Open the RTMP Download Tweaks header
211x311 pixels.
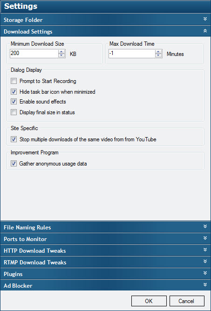coord(105,262)
